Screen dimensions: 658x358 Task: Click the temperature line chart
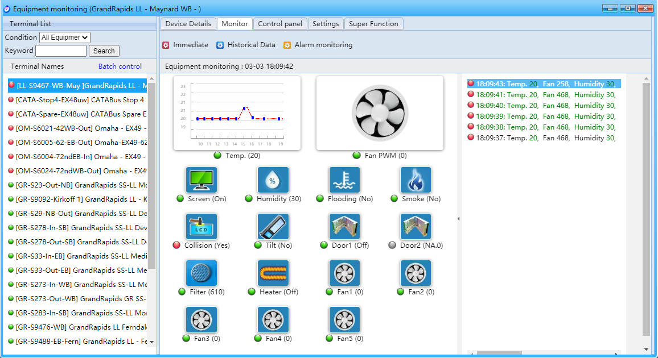(x=237, y=113)
